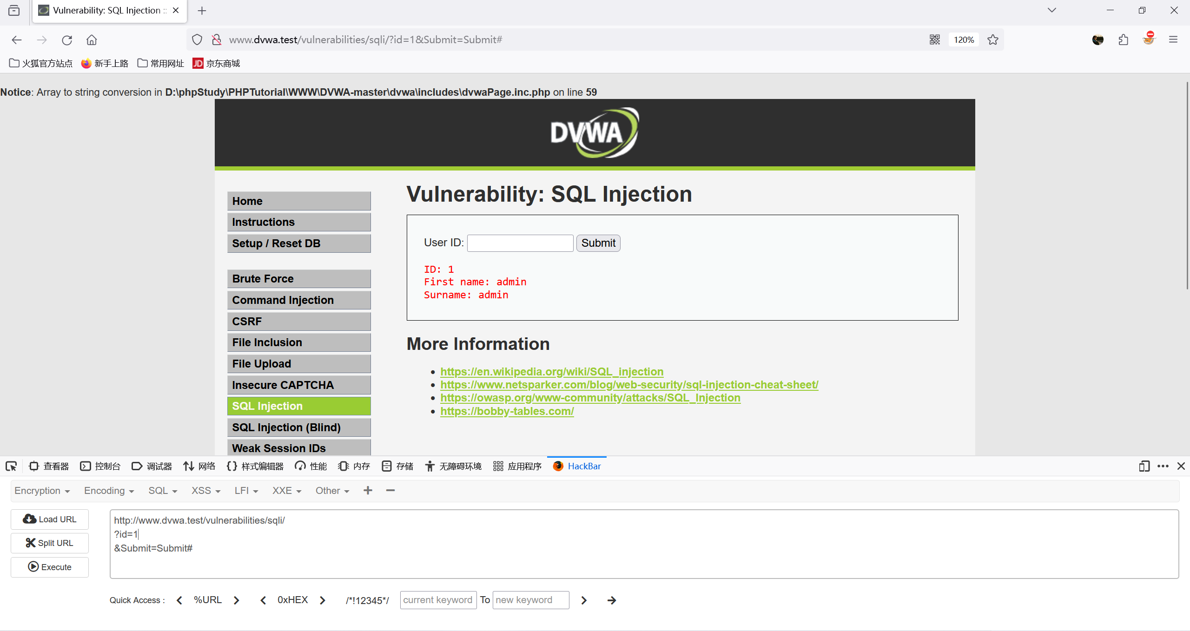Click the Execute button
1190x631 pixels.
pyautogui.click(x=50, y=567)
